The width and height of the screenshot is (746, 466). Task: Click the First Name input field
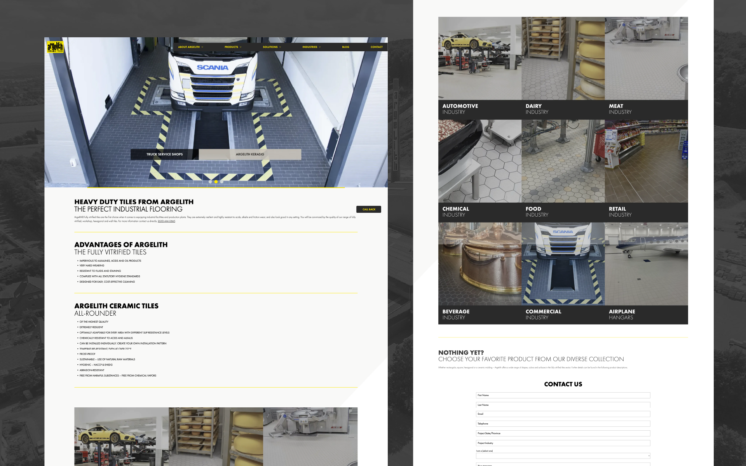[x=563, y=395]
